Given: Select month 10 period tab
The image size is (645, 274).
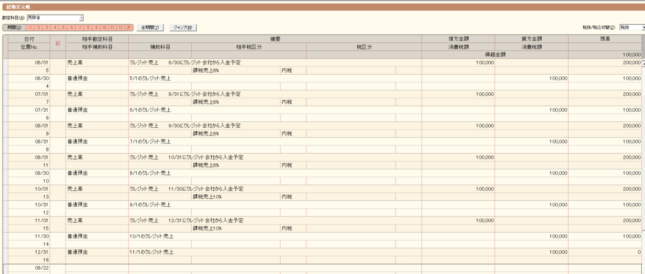Looking at the screenshot, I should coord(104,27).
